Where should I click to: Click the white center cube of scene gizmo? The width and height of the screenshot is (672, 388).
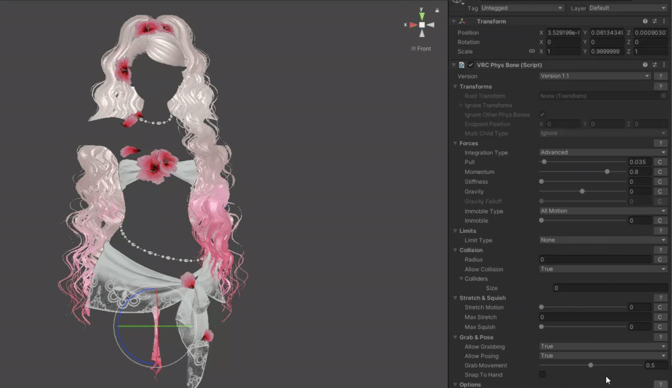pyautogui.click(x=422, y=25)
